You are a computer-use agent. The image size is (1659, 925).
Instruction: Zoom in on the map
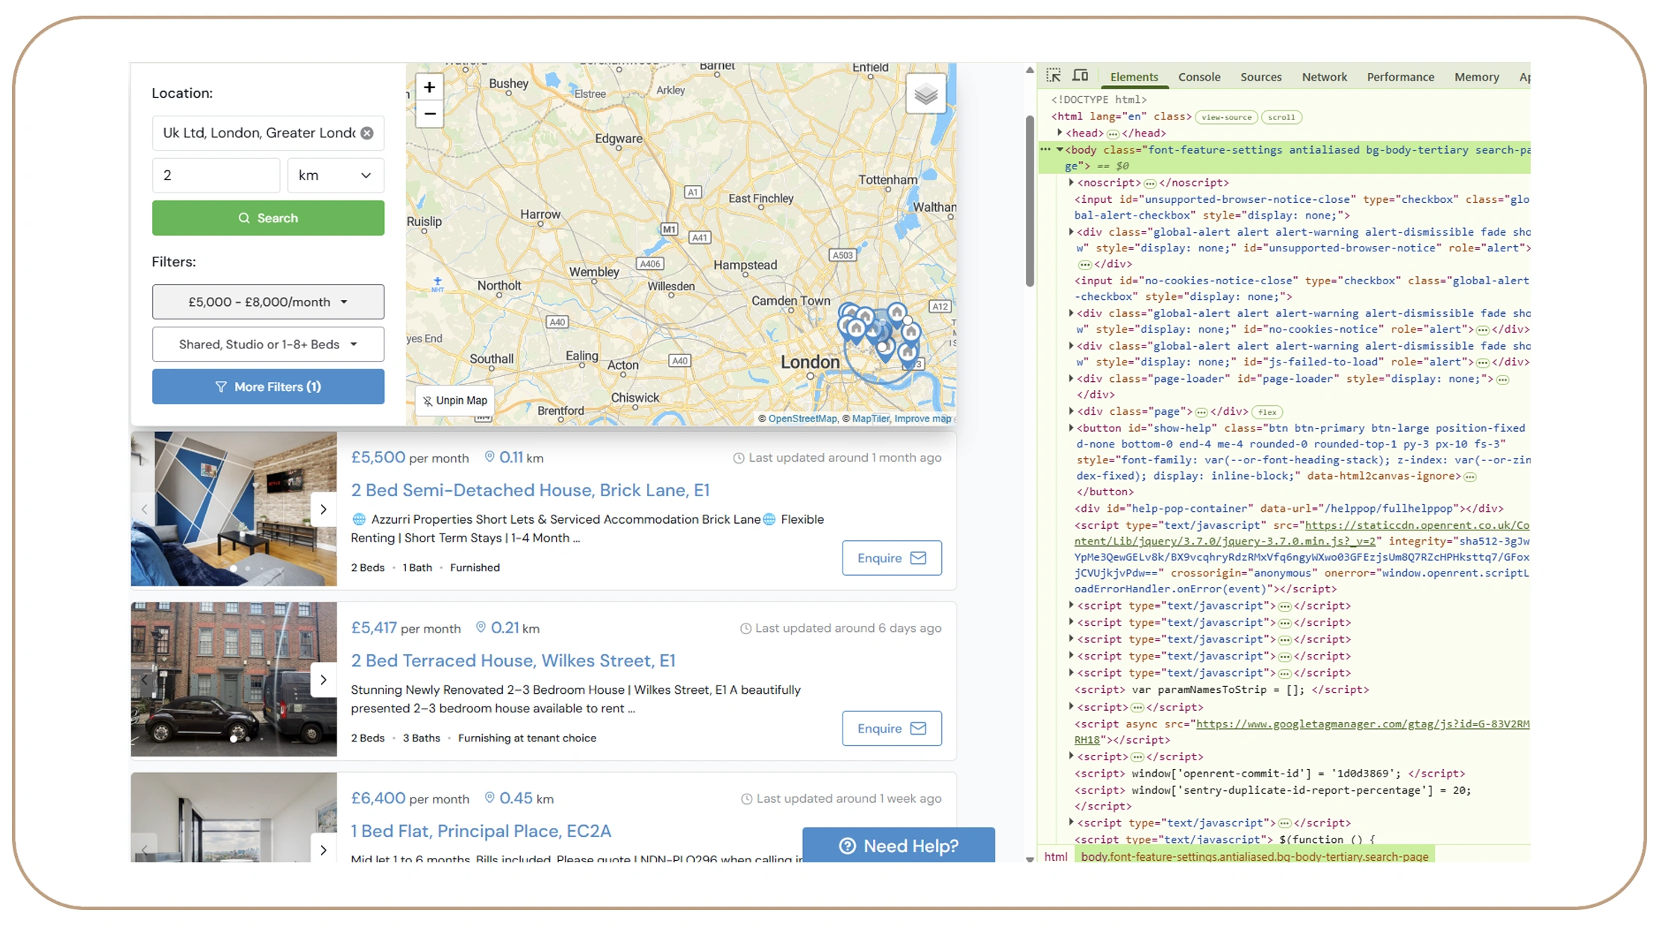(429, 87)
